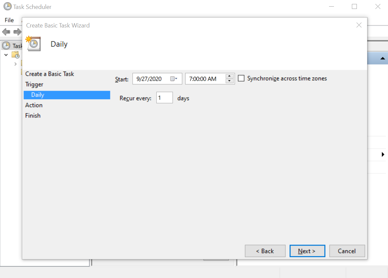388x278 pixels.
Task: Click the Back arrow toolbar icon
Action: 6,32
